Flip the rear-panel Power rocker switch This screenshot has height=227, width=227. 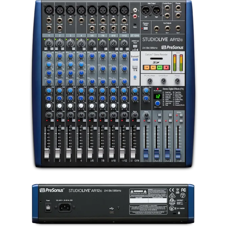[48, 207]
